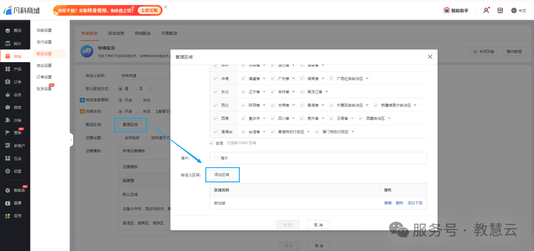Click the user account profile icon
Viewport: 534px width, 251px height.
[x=486, y=10]
